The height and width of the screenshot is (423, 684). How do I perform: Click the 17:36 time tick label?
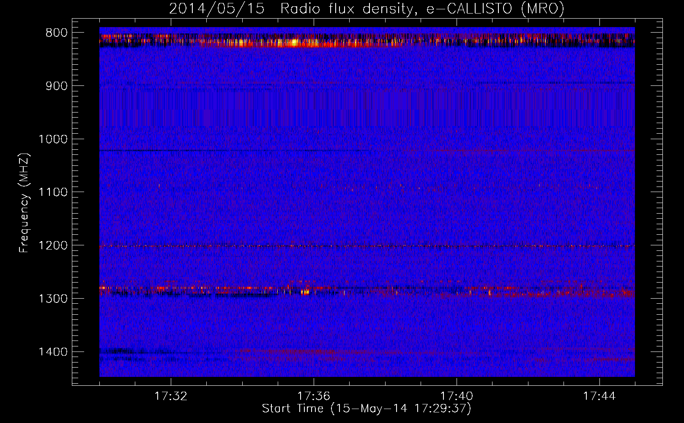[314, 396]
